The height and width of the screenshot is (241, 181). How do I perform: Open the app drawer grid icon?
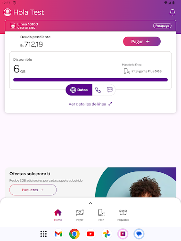click(x=43, y=234)
